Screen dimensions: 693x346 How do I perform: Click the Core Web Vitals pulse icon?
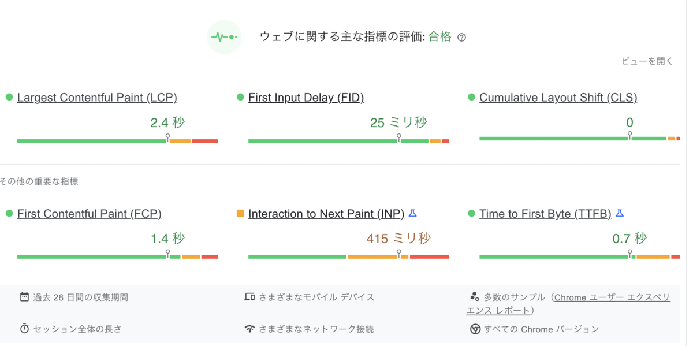click(224, 37)
